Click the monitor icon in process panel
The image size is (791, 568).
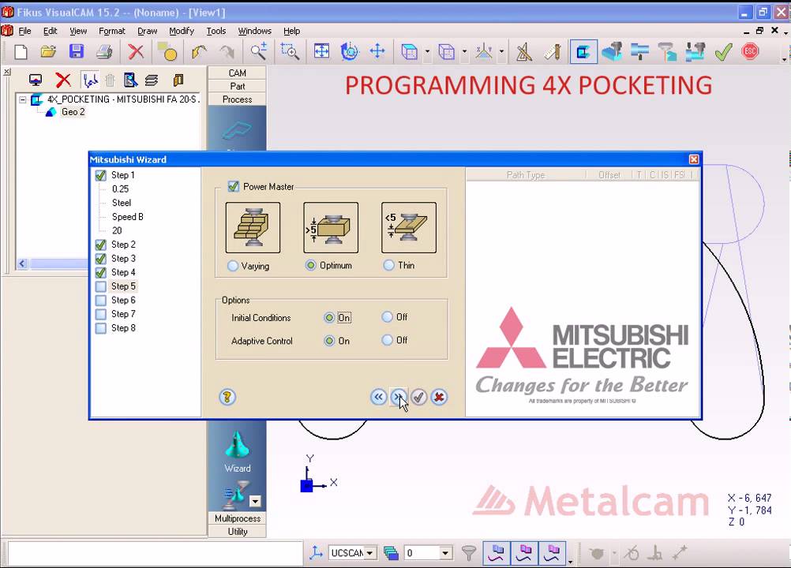click(36, 80)
